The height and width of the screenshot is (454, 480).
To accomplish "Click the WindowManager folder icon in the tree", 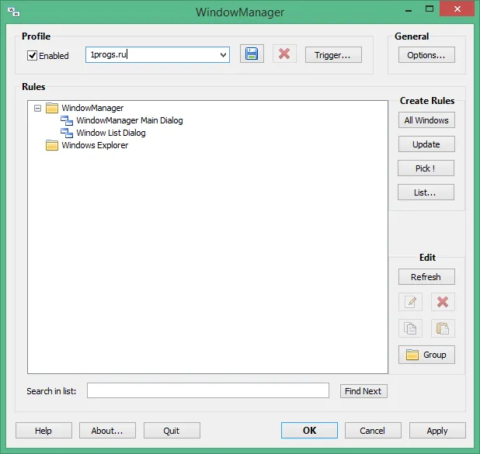I will pyautogui.click(x=52, y=108).
